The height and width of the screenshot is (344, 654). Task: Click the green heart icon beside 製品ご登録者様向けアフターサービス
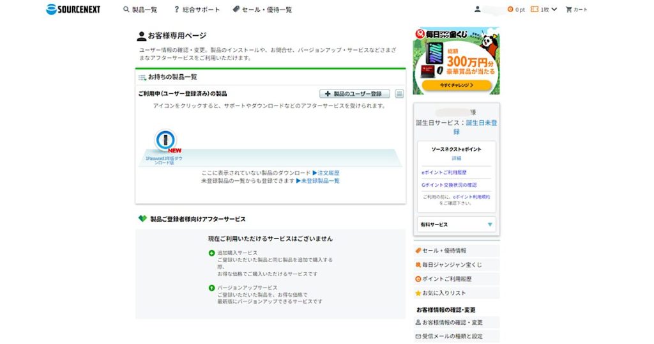click(x=142, y=219)
